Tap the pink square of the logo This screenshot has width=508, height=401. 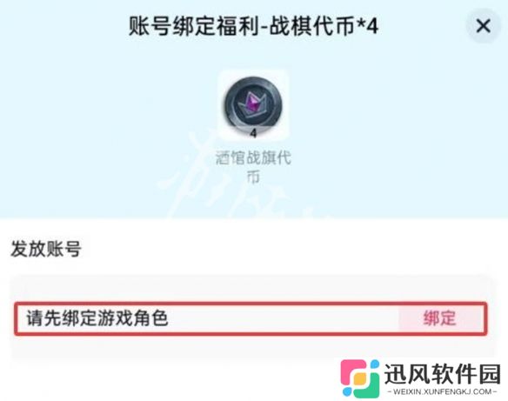point(353,371)
